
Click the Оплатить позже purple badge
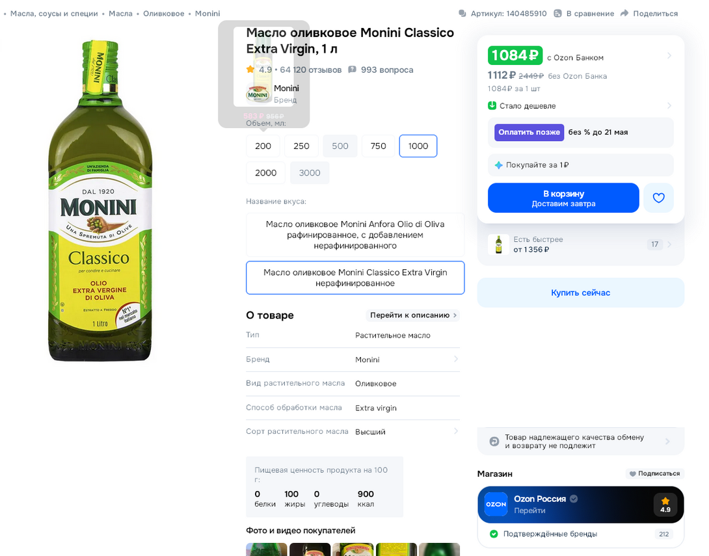(529, 133)
